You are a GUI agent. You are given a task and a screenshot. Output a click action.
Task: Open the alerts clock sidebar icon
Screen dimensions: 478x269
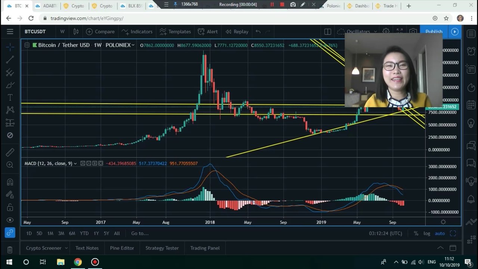point(471,51)
